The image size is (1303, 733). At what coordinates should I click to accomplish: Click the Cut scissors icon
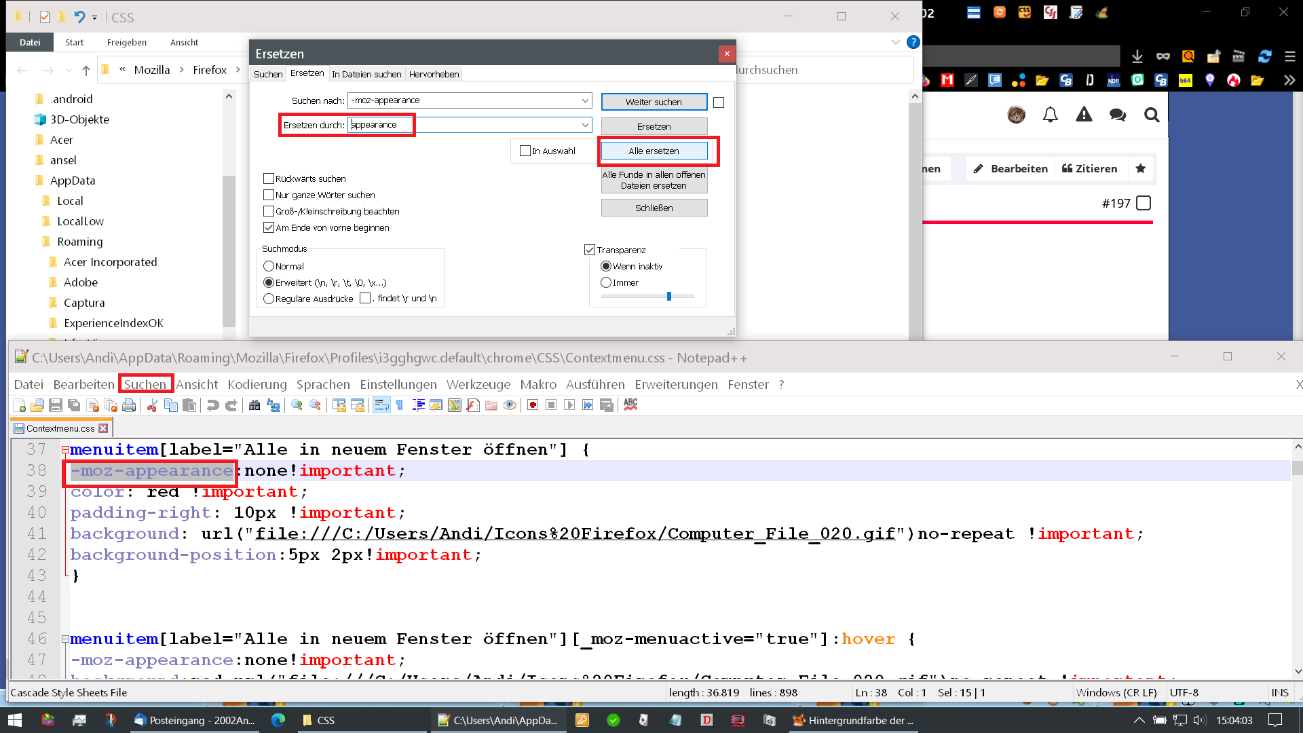pyautogui.click(x=152, y=405)
